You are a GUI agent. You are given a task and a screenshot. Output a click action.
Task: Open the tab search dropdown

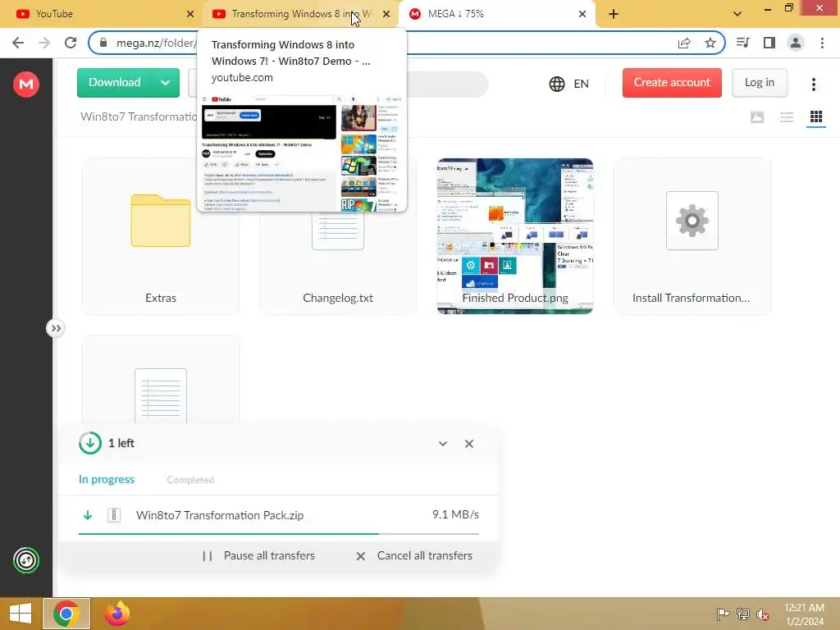click(x=737, y=14)
